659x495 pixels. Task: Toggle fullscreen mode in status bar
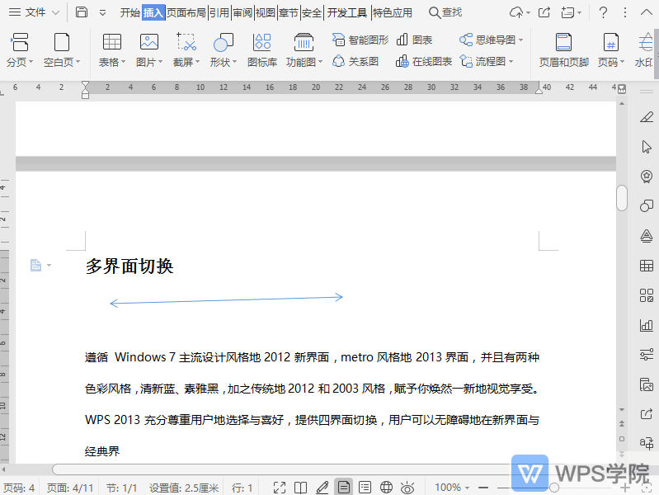click(x=280, y=488)
